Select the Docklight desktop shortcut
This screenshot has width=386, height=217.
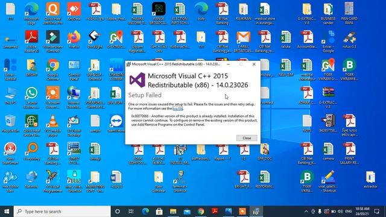[x=95, y=39]
